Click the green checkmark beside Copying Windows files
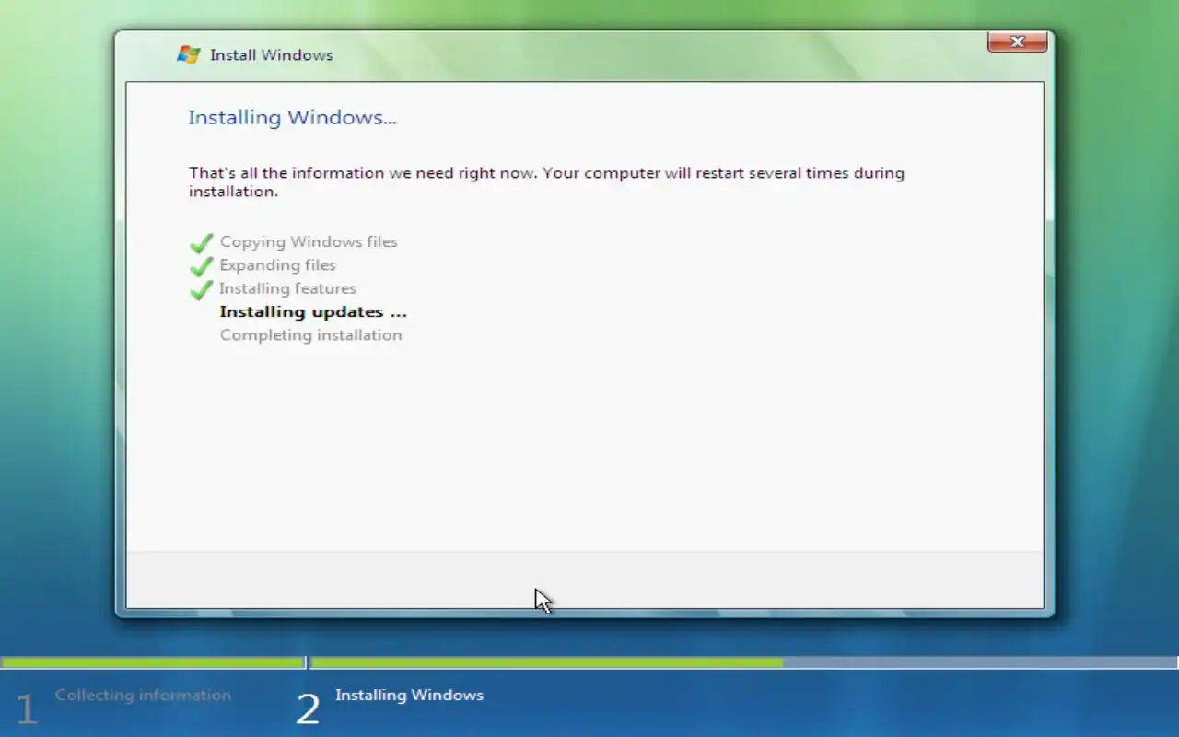This screenshot has height=737, width=1179. point(202,243)
